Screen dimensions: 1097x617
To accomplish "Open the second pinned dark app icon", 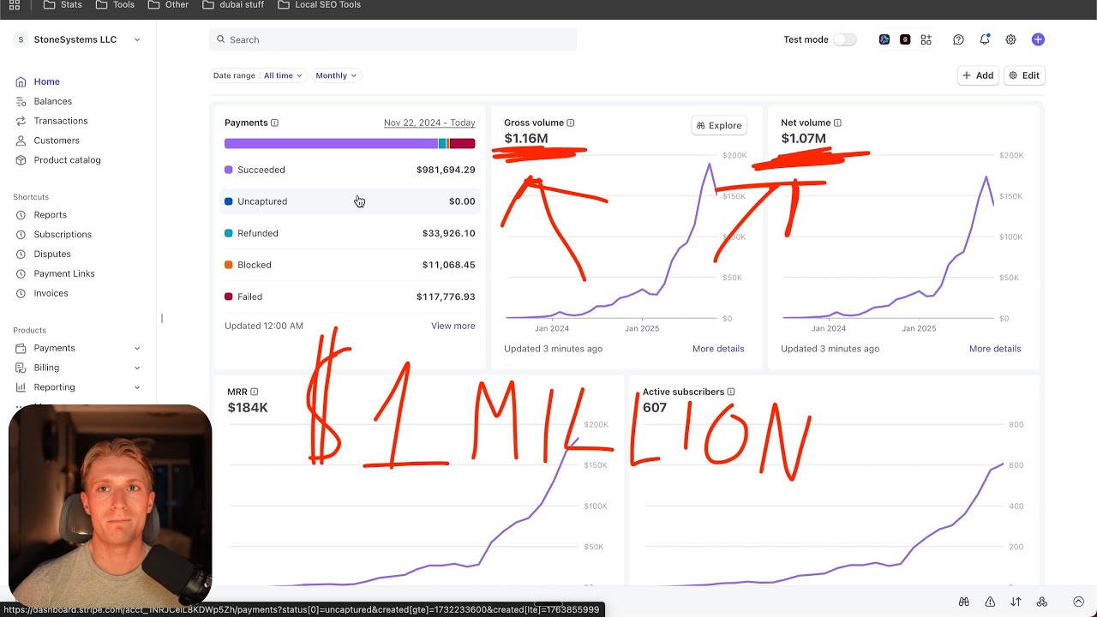I will (x=905, y=39).
